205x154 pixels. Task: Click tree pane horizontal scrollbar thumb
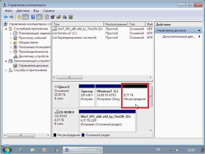click(x=21, y=135)
